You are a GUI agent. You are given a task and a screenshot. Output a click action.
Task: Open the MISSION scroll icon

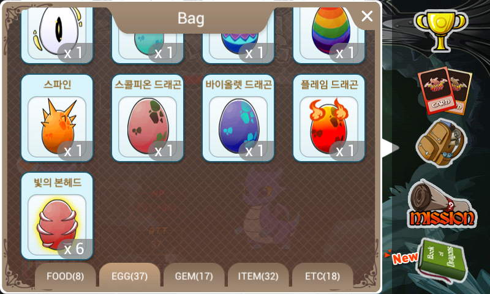click(441, 204)
